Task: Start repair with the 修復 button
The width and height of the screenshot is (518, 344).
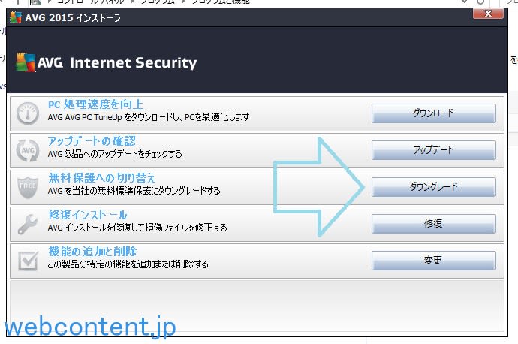Action: click(x=433, y=223)
